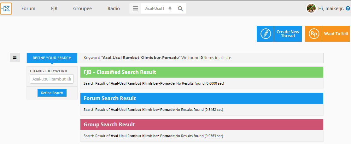Select 'No Results found (0.0363 sec)' text
Screen dimensions: 351x144
(199, 136)
